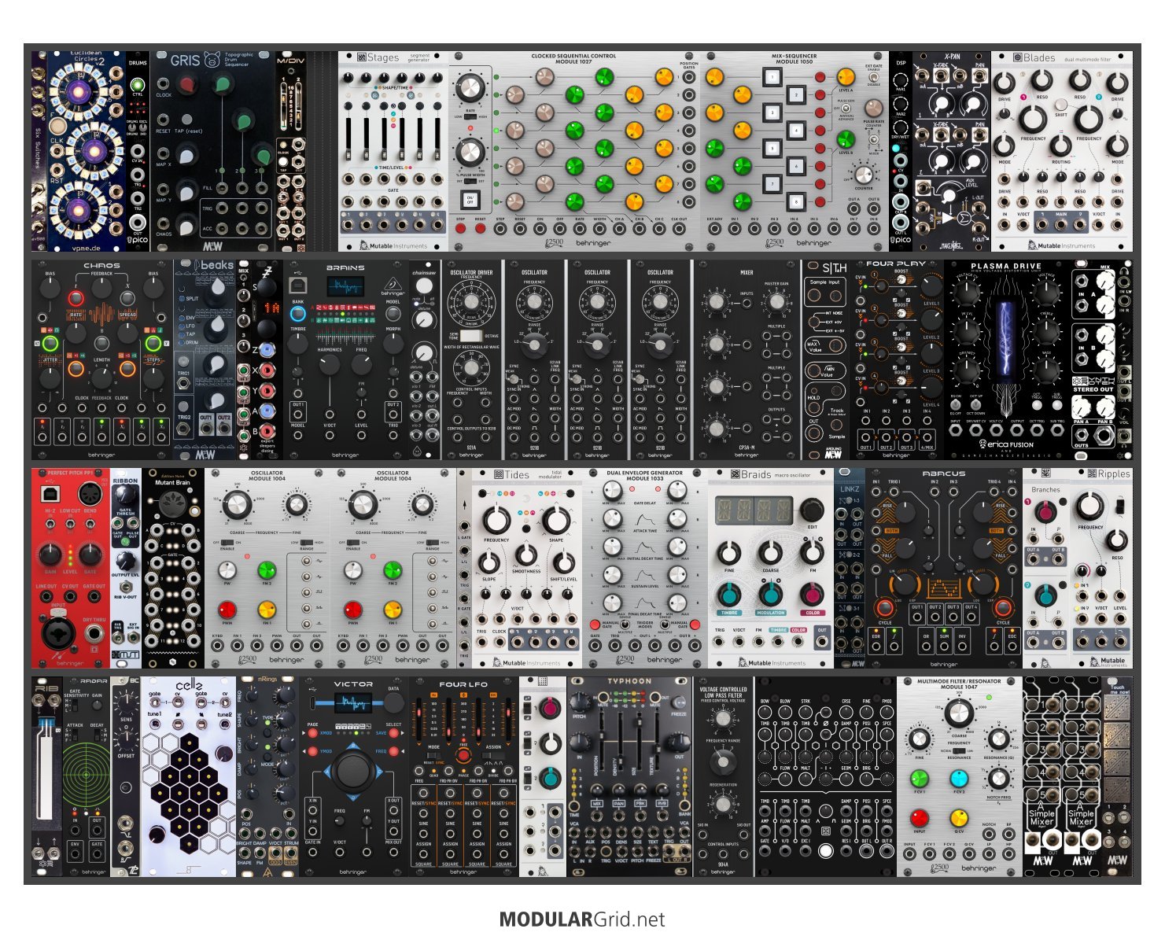Click the MIDI connector on Mutant Brain

(x=171, y=503)
